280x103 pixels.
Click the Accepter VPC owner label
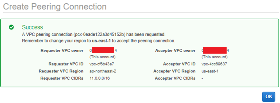point(175,51)
